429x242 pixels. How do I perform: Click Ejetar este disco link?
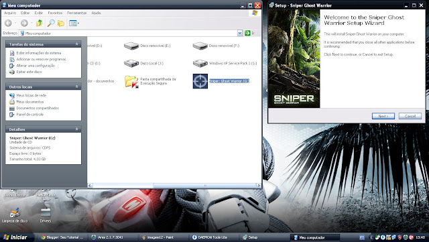tap(29, 72)
